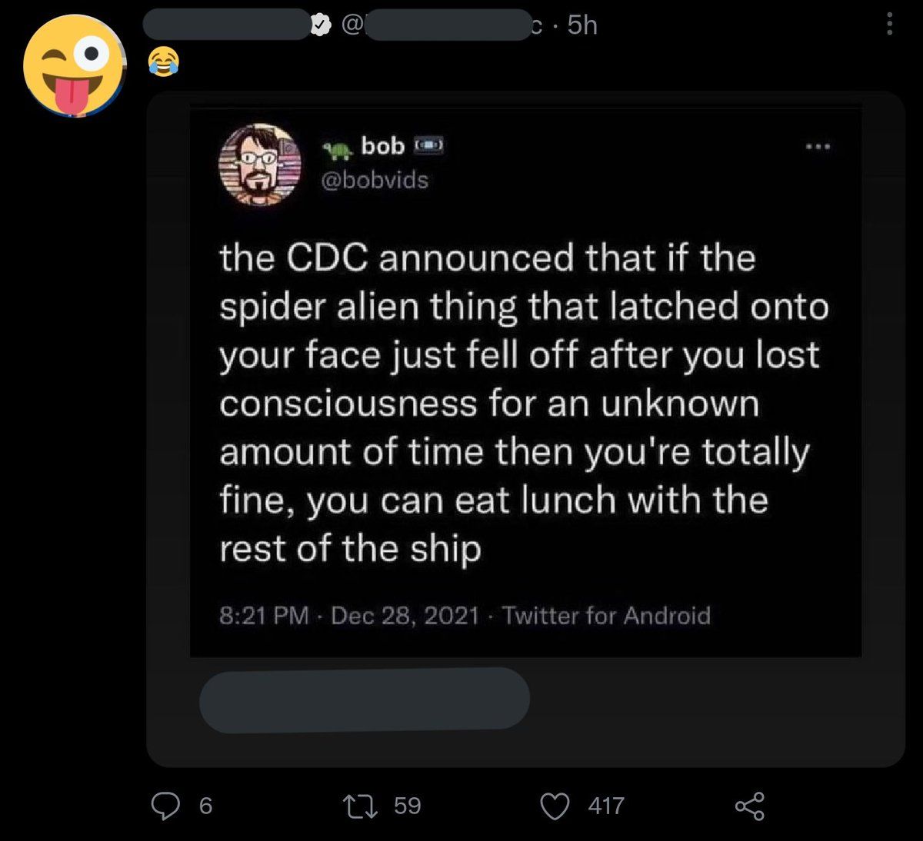Click the verified checkmark badge

coord(321,25)
